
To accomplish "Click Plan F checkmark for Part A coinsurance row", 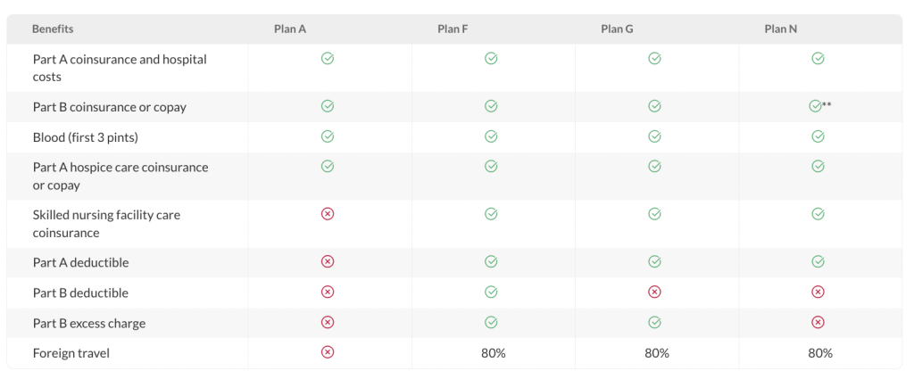I will 491,58.
